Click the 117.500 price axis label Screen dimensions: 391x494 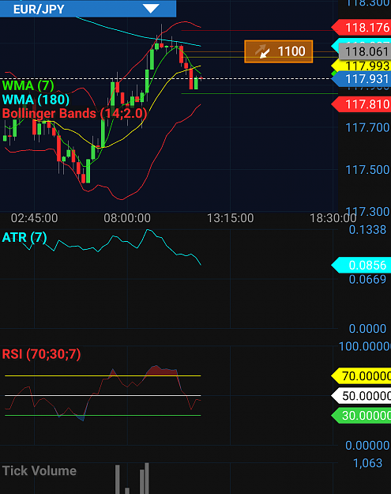367,170
